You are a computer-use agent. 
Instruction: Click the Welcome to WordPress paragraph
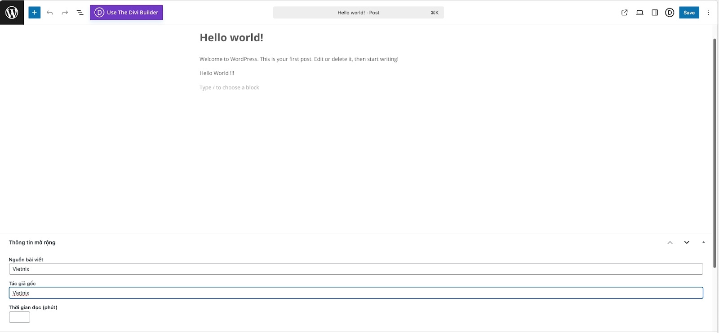[x=299, y=59]
